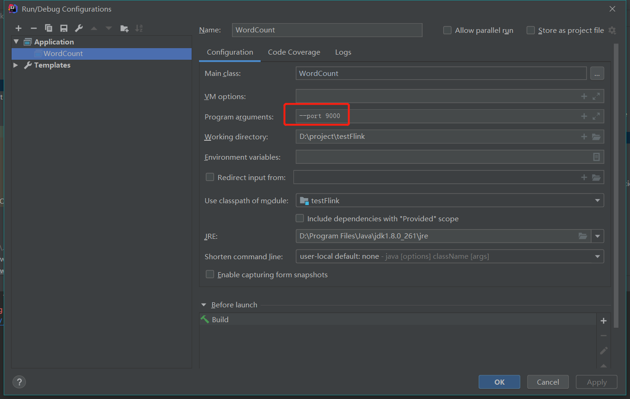Expand the VM options field
This screenshot has height=399, width=630.
click(x=596, y=96)
